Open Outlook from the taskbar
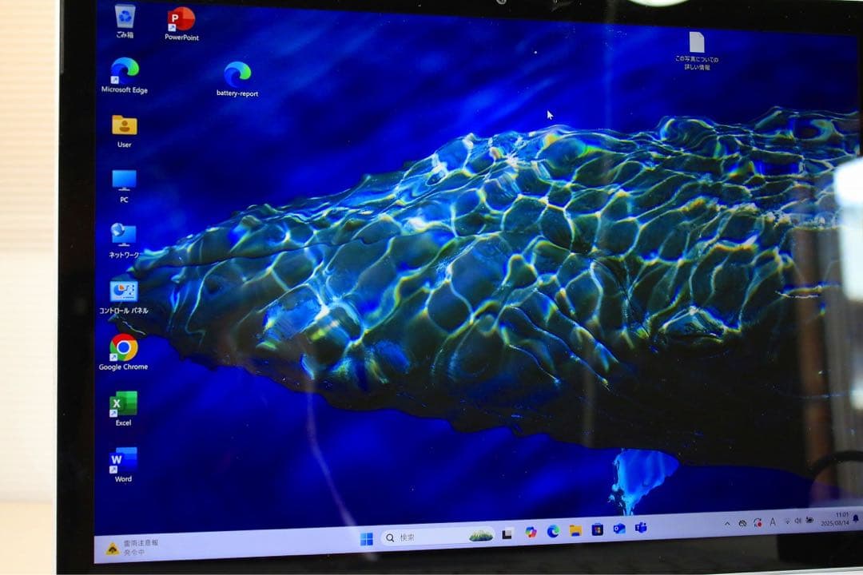Screen dimensions: 863x575 pyautogui.click(x=619, y=528)
